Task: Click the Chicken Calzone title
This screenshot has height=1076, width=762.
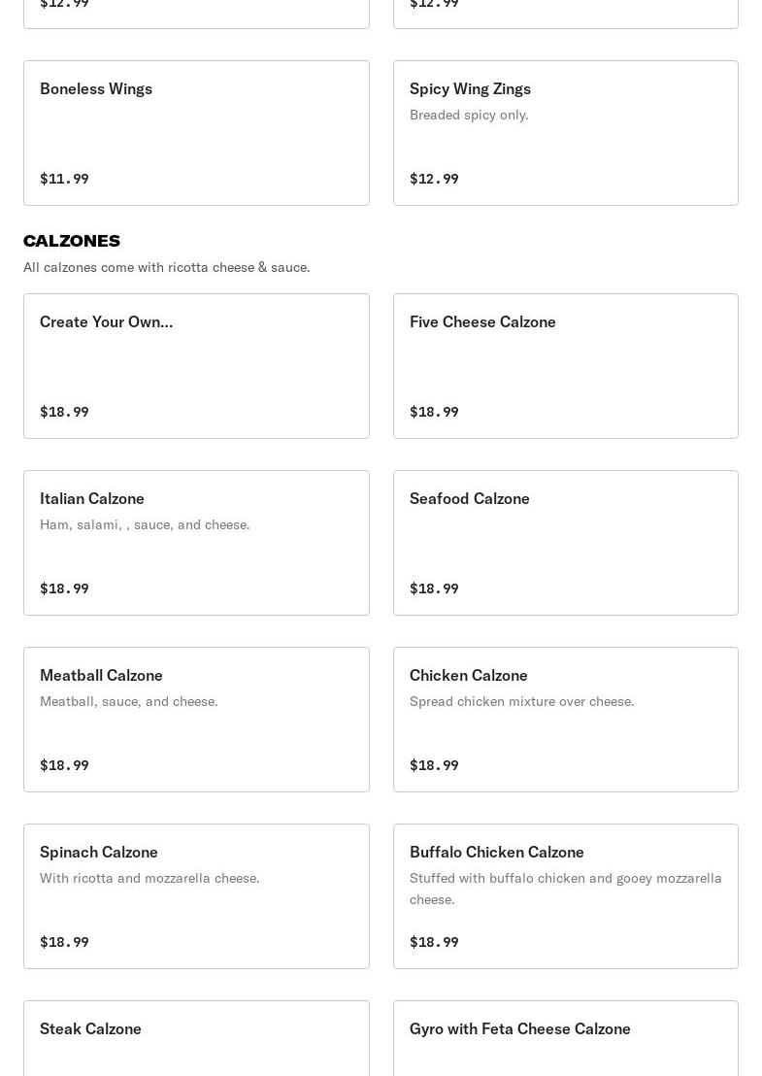Action: (469, 675)
